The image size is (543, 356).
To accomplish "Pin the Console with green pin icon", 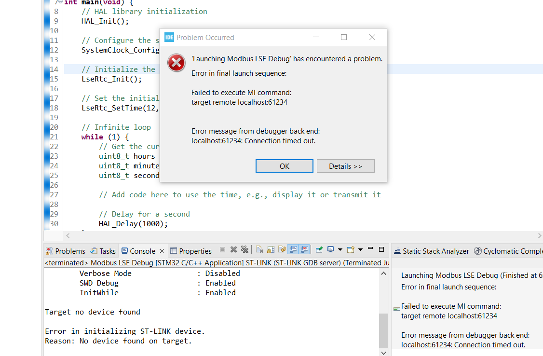I will (319, 250).
